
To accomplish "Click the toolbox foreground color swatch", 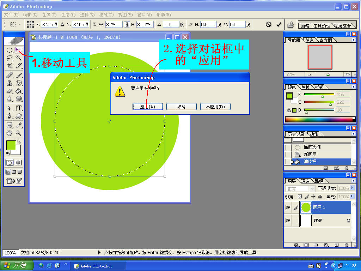I will coord(11,145).
